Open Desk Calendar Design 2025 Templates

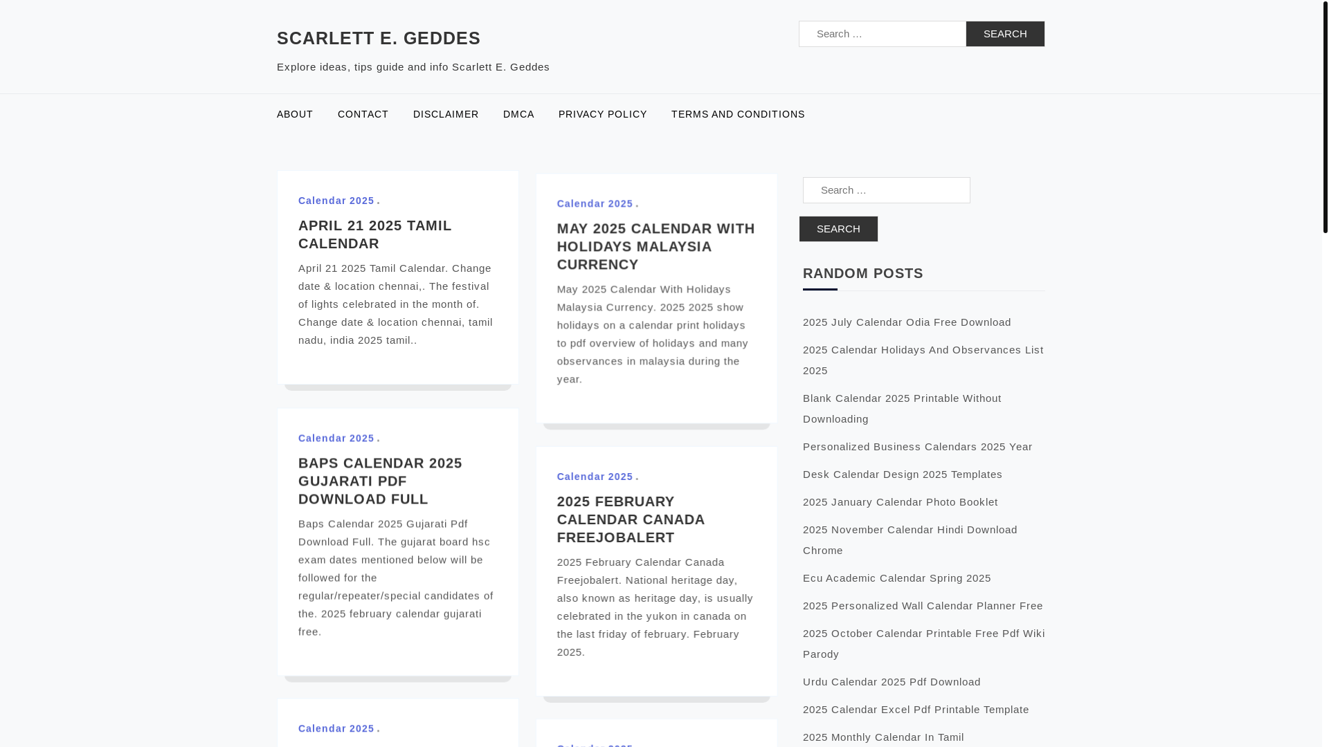(903, 474)
